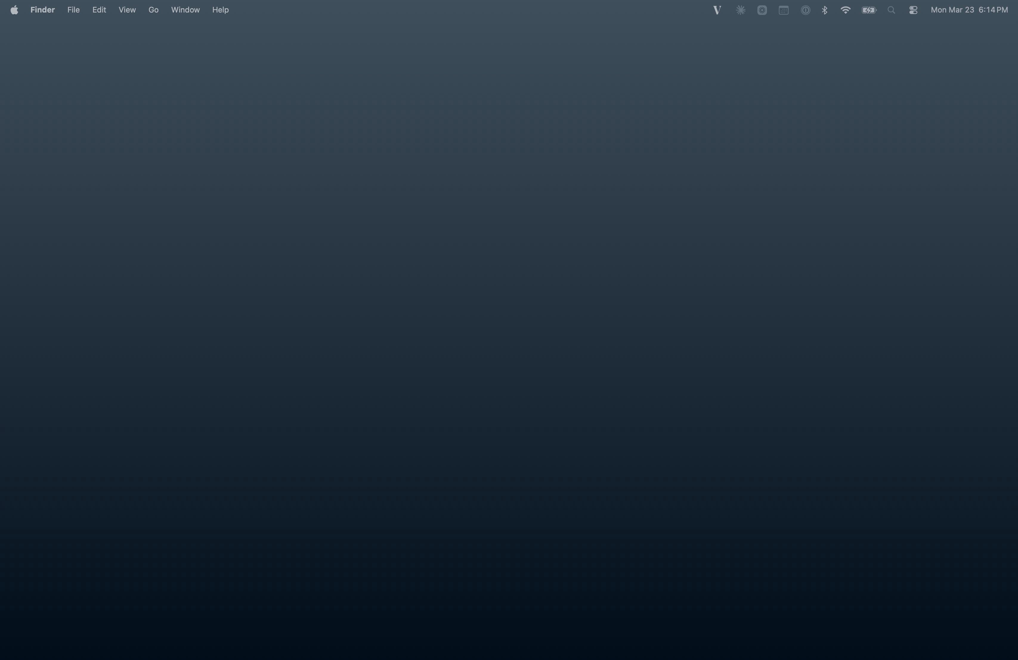Open the View menu
This screenshot has width=1018, height=660.
(x=127, y=10)
